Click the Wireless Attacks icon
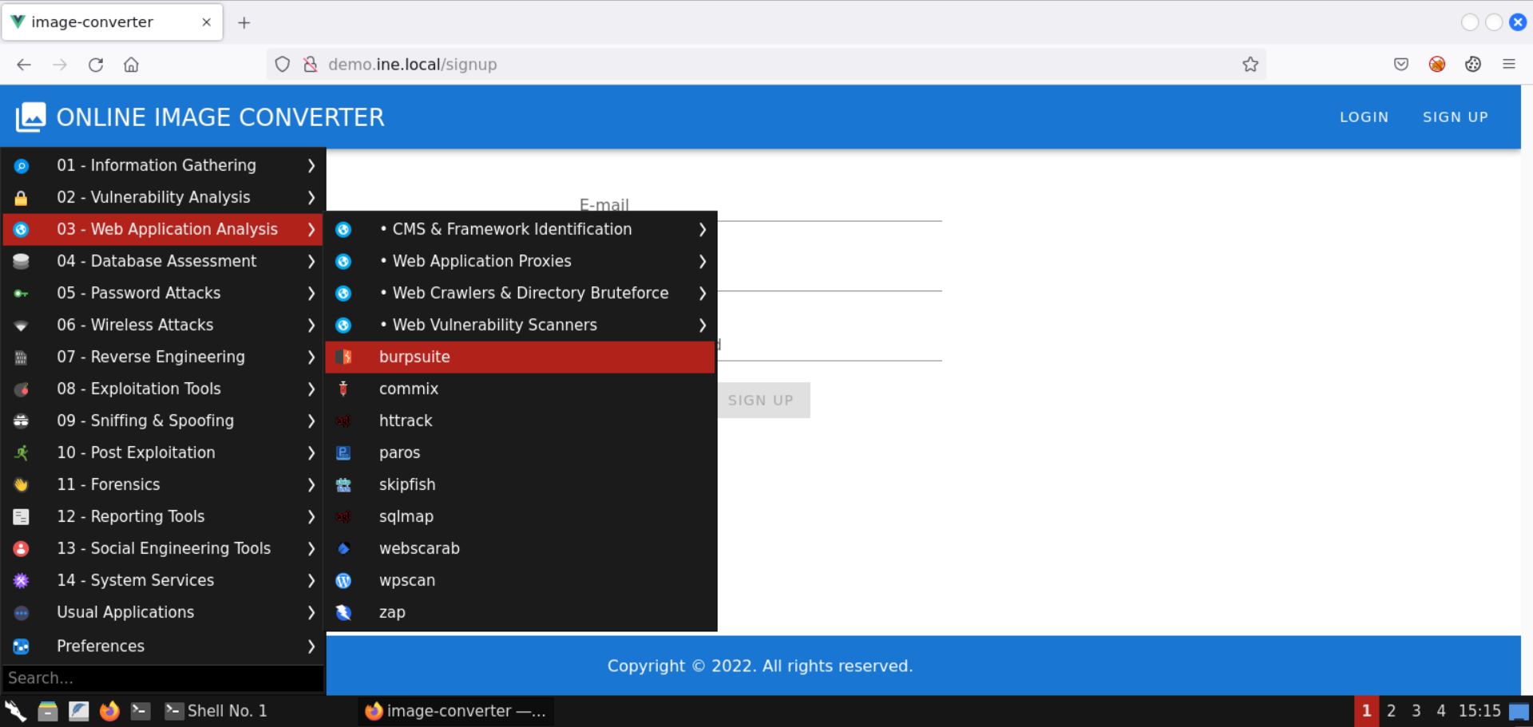The width and height of the screenshot is (1533, 727). click(22, 325)
